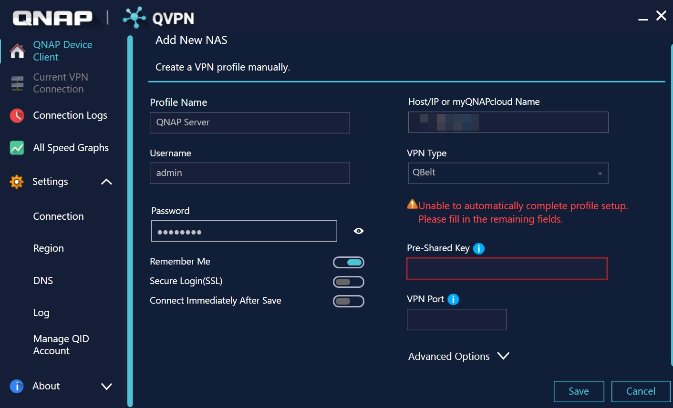
Task: Show password with the eye icon
Action: [359, 231]
